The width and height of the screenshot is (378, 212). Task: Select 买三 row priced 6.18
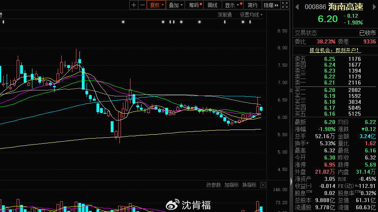(335, 102)
